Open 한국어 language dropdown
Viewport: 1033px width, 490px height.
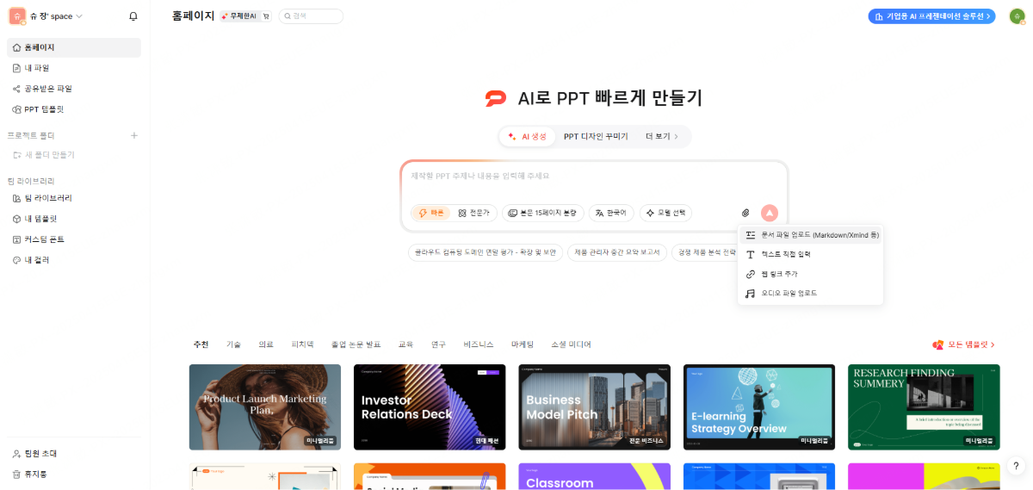tap(612, 213)
